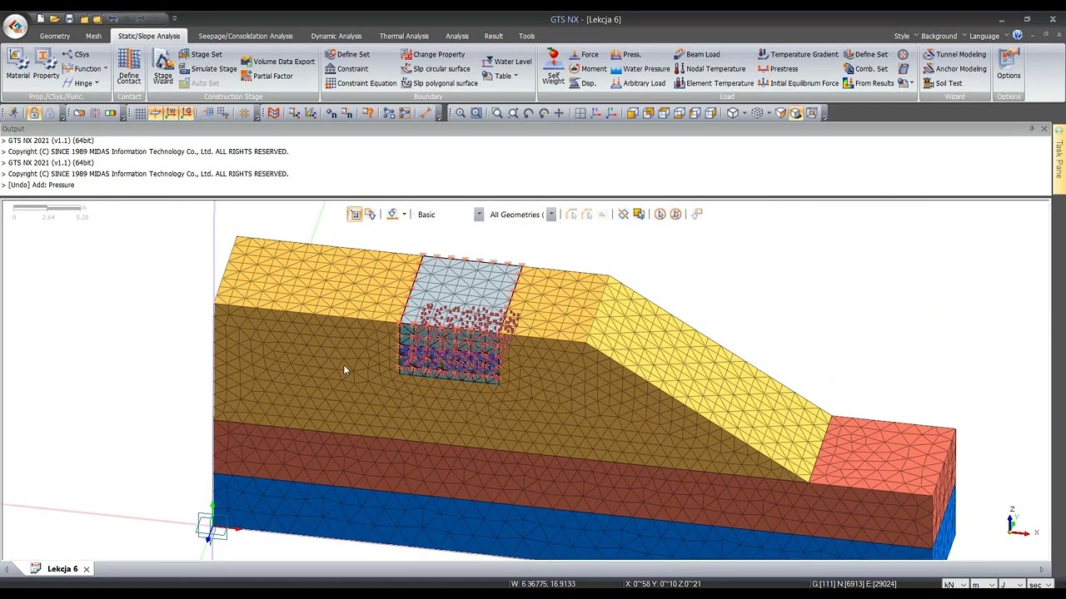Open the Material definition tool

click(17, 65)
